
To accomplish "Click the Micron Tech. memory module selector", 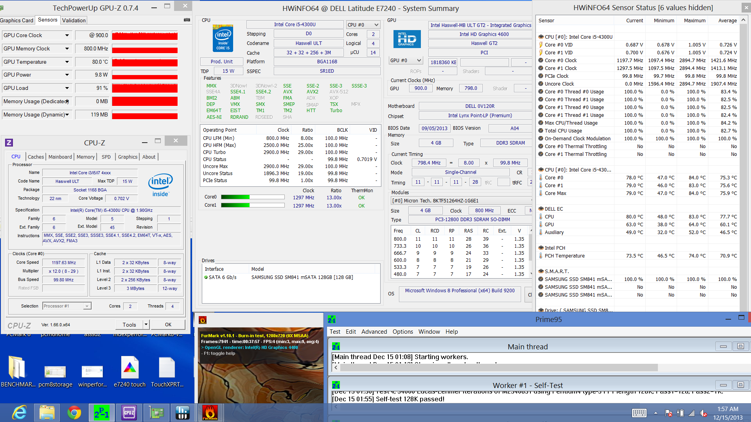I will click(x=462, y=200).
